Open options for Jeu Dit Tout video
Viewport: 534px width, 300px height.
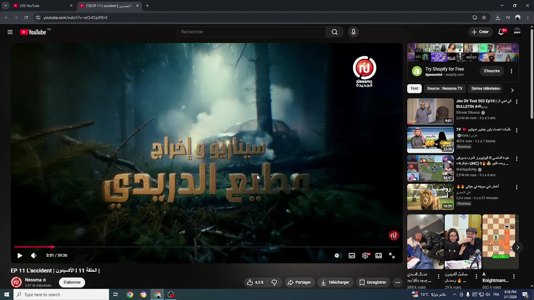point(516,102)
